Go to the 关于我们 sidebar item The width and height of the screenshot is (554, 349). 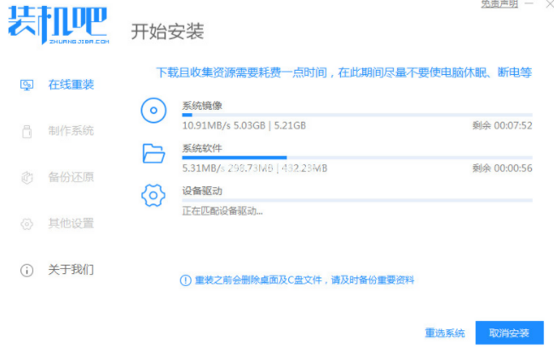(x=71, y=270)
